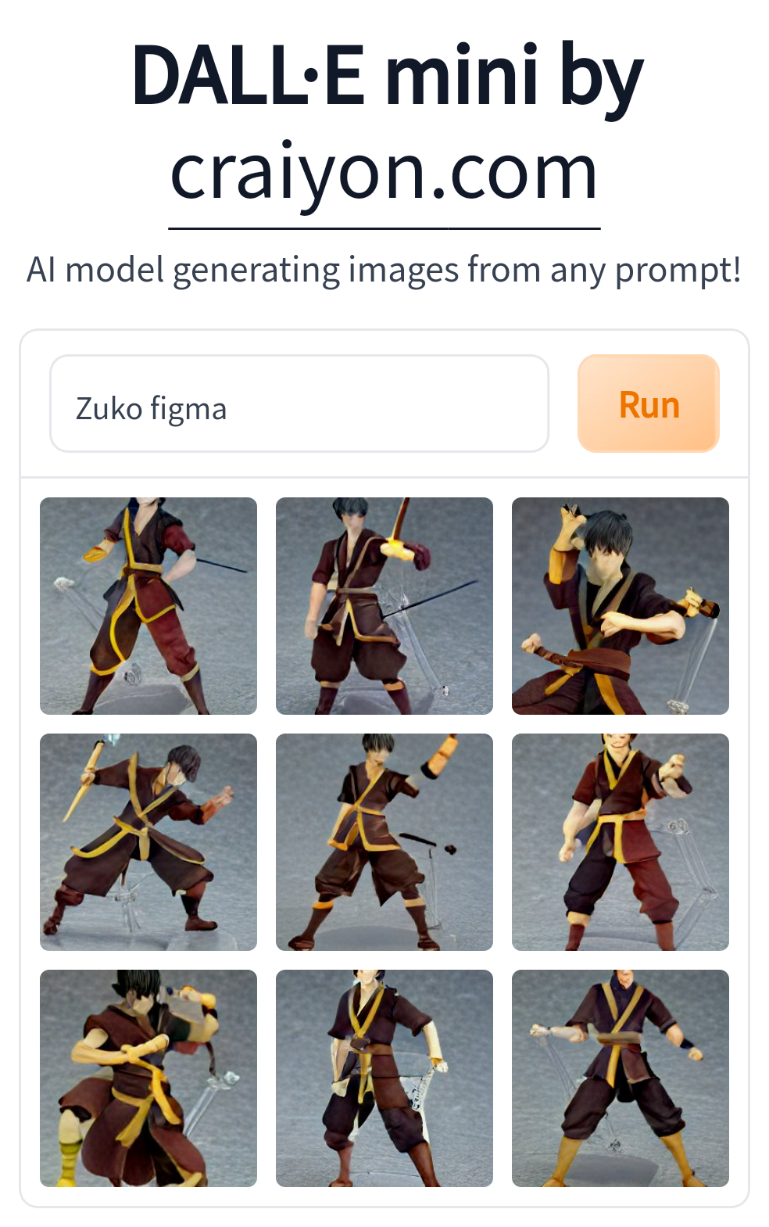
Task: Click the empty area right of the prompt text
Action: (x=387, y=404)
